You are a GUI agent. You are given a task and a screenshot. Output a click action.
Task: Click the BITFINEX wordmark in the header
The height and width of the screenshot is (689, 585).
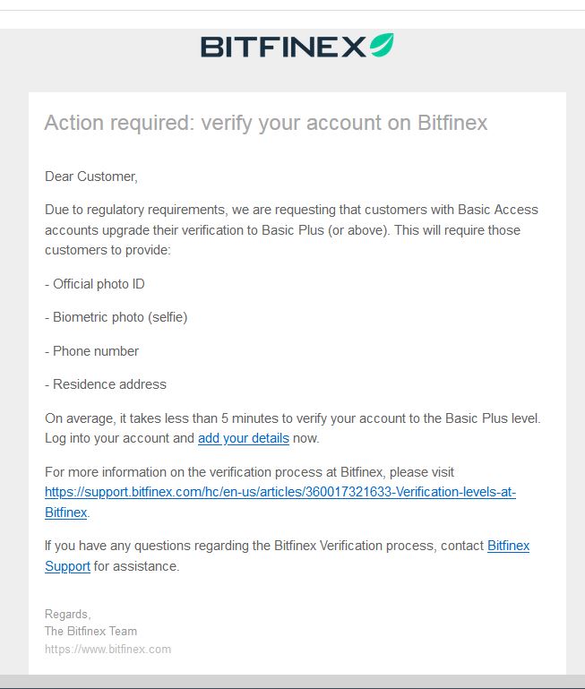click(x=283, y=47)
